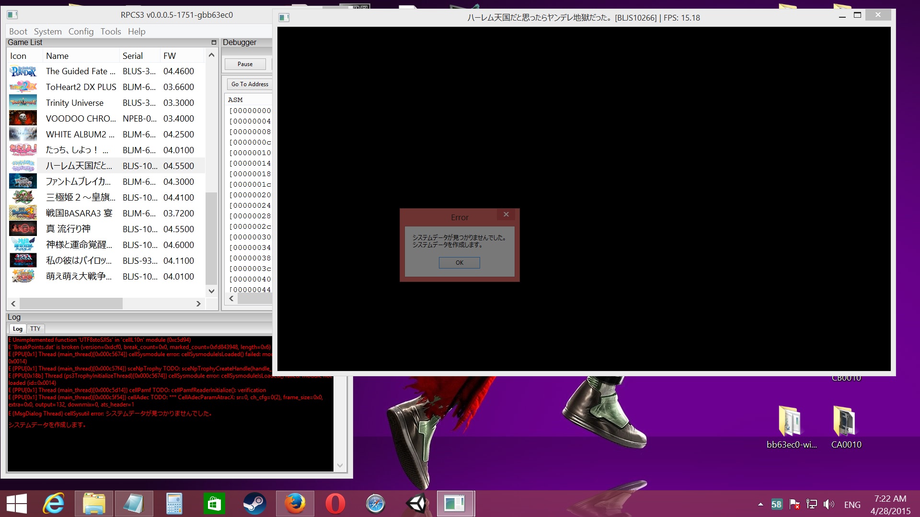Screen dimensions: 920x517
Task: Click the Pause debugger button
Action: coord(245,64)
